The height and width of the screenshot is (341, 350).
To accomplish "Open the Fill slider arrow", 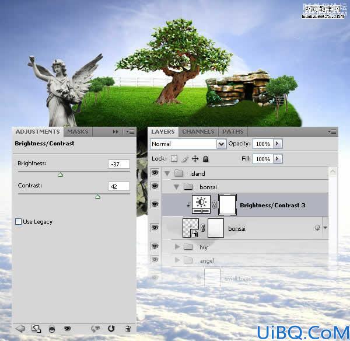I will coord(278,159).
